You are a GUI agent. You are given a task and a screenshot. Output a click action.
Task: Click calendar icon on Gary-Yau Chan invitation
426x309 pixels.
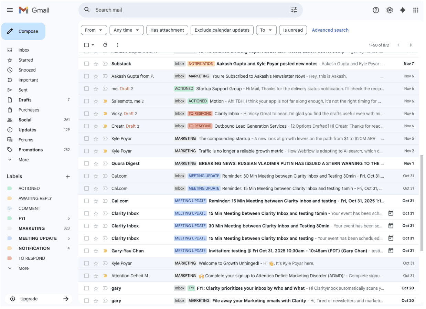pos(391,251)
